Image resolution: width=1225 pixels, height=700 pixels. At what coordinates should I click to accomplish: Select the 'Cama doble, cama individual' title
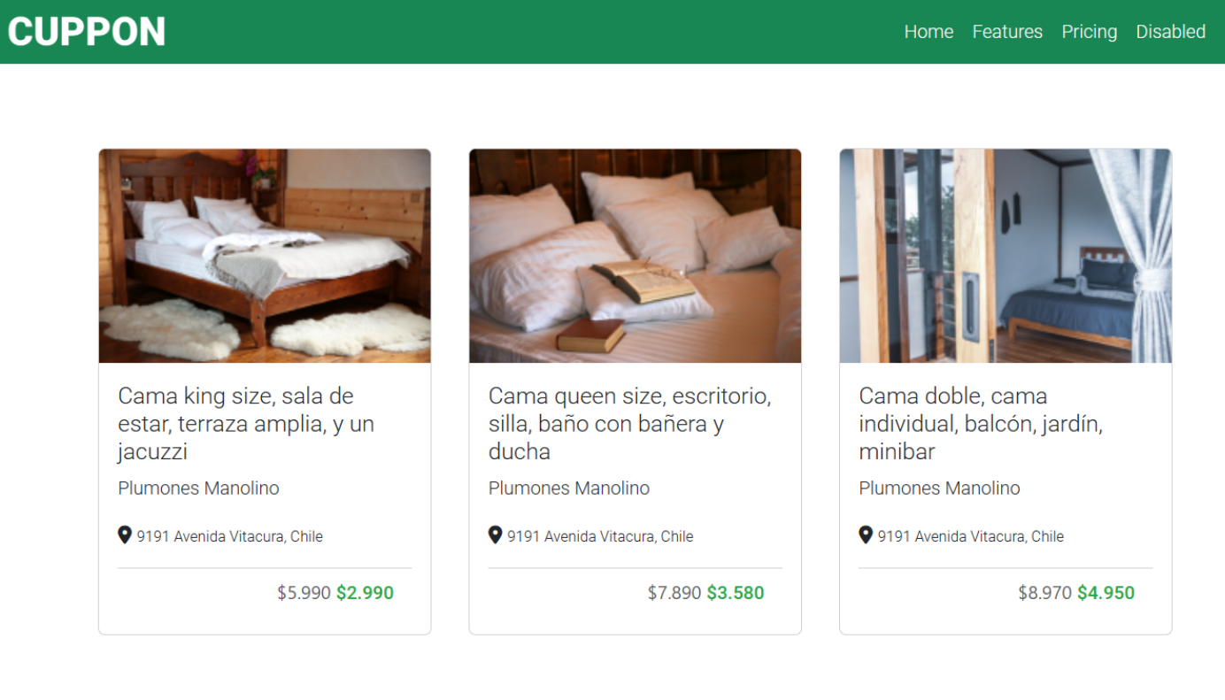[981, 424]
